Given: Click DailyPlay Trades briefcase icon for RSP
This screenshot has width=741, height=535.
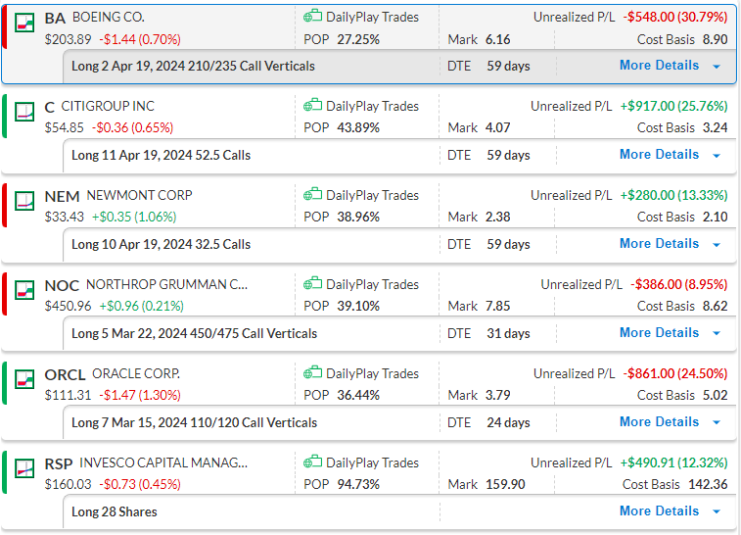Looking at the screenshot, I should (312, 462).
